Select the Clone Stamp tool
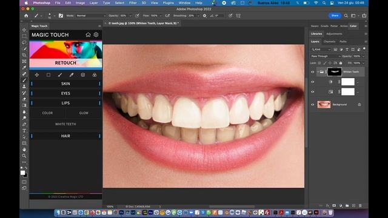388x218 pixels. [x=24, y=87]
